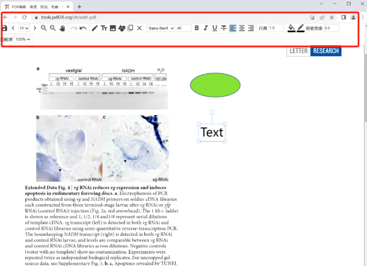367x266 pixels.
Task: Open the tab search chevron
Action: [x=321, y=4]
